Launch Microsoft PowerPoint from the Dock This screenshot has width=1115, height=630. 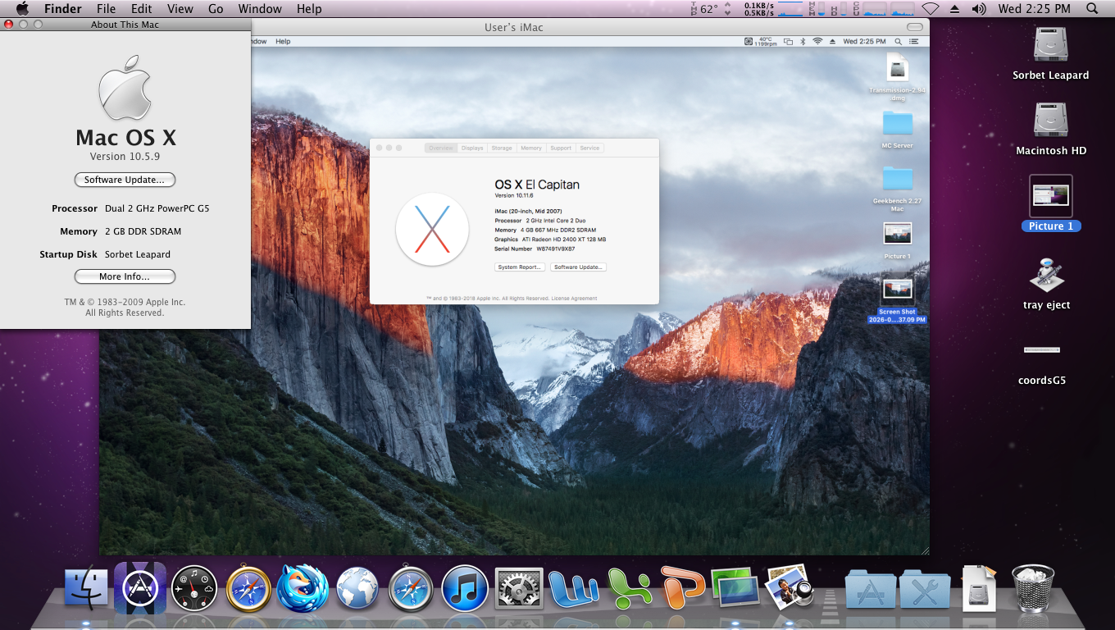pyautogui.click(x=682, y=588)
